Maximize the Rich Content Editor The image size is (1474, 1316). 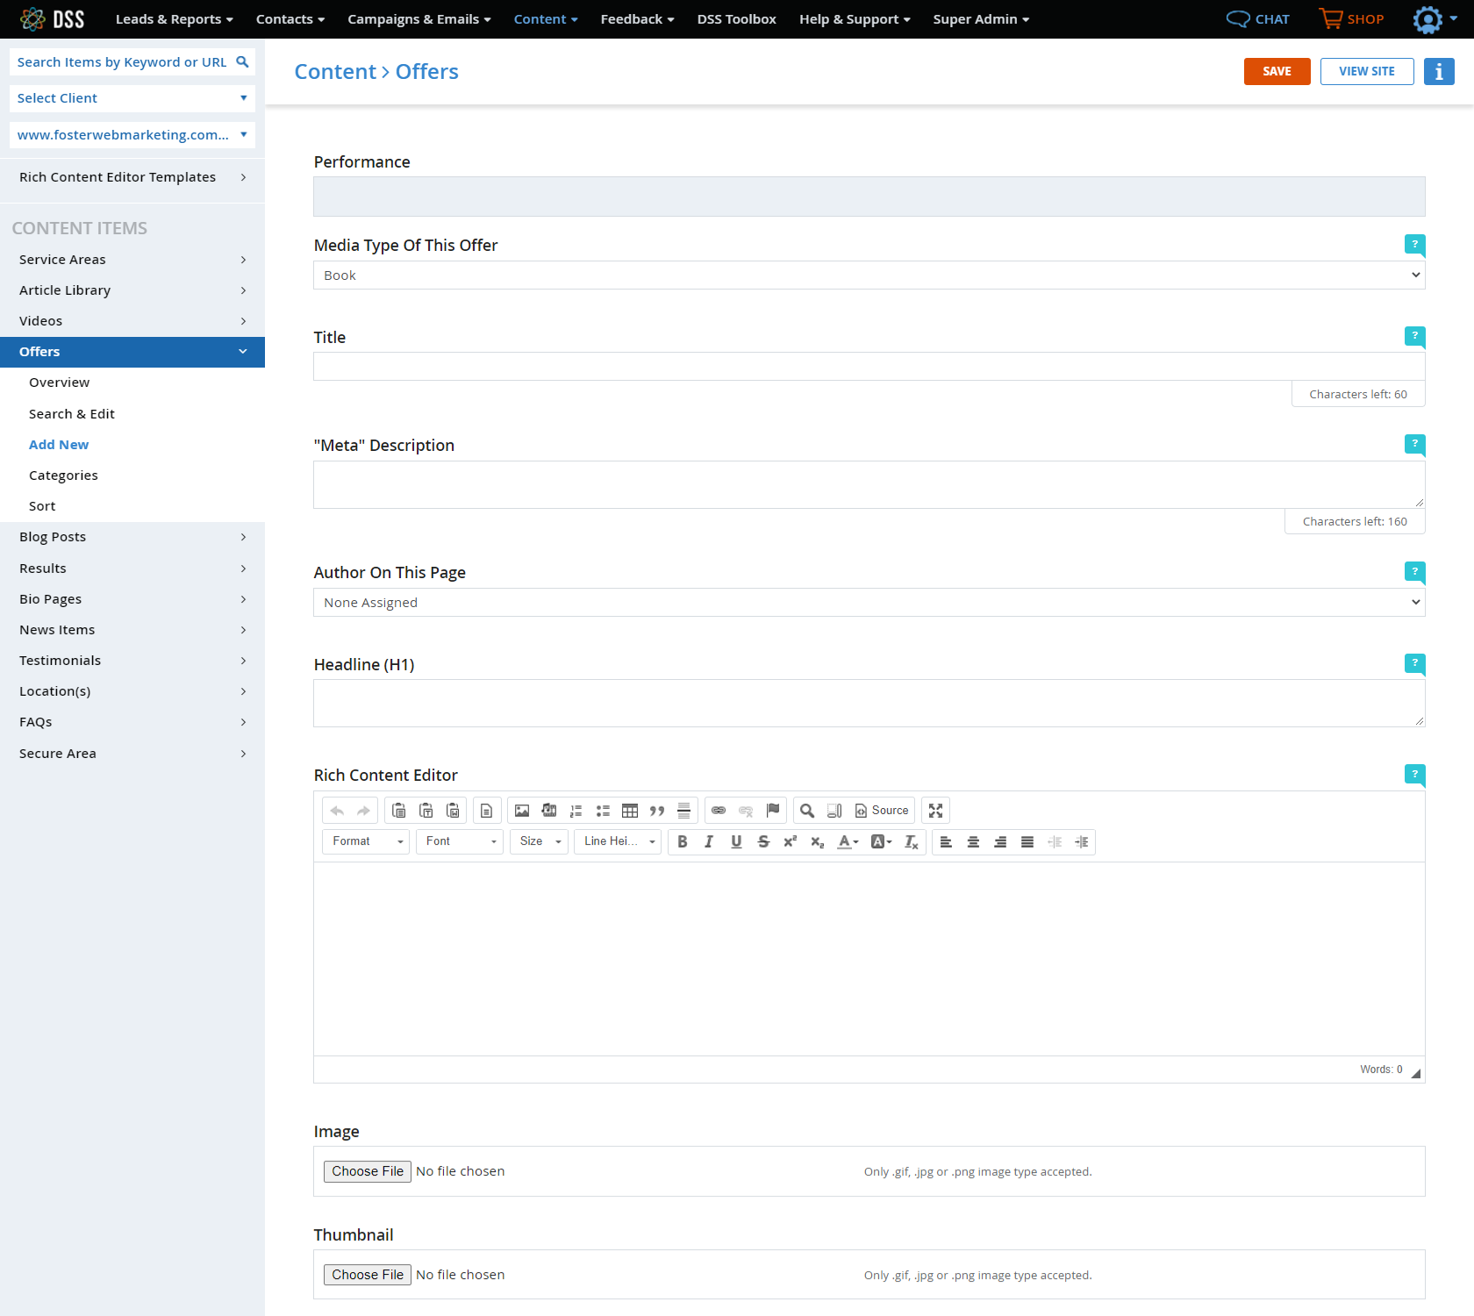click(935, 810)
